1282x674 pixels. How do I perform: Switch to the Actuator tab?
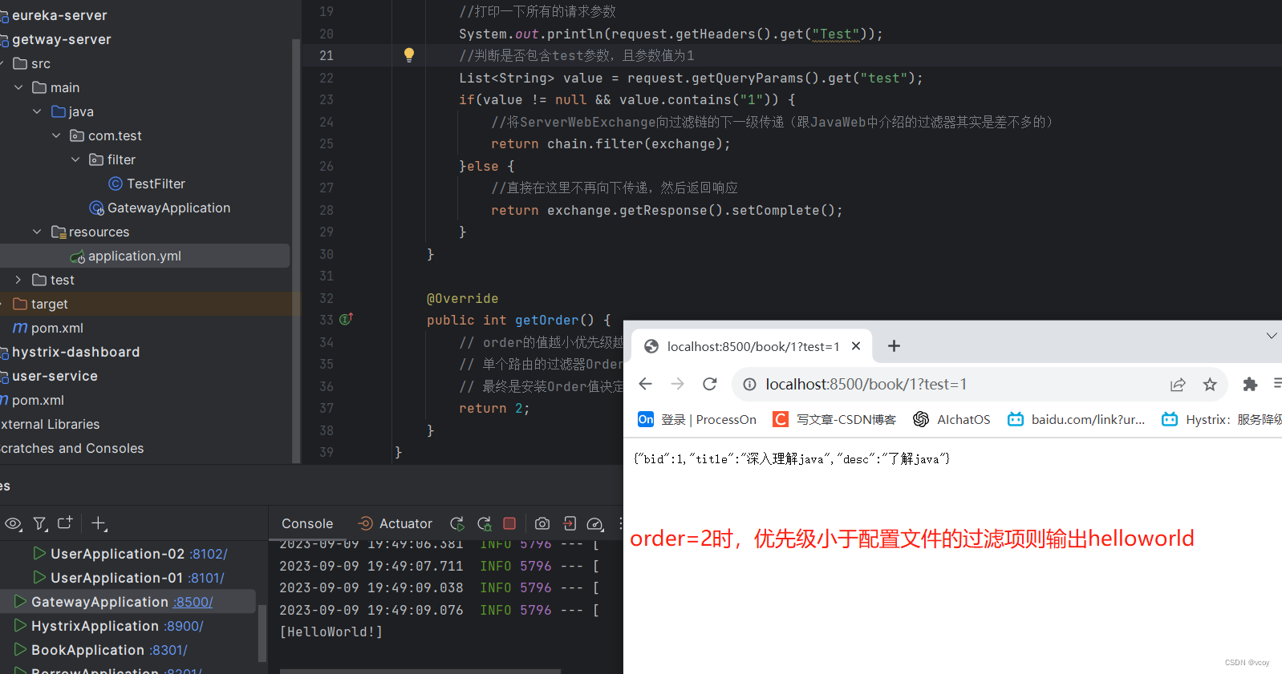pyautogui.click(x=395, y=523)
